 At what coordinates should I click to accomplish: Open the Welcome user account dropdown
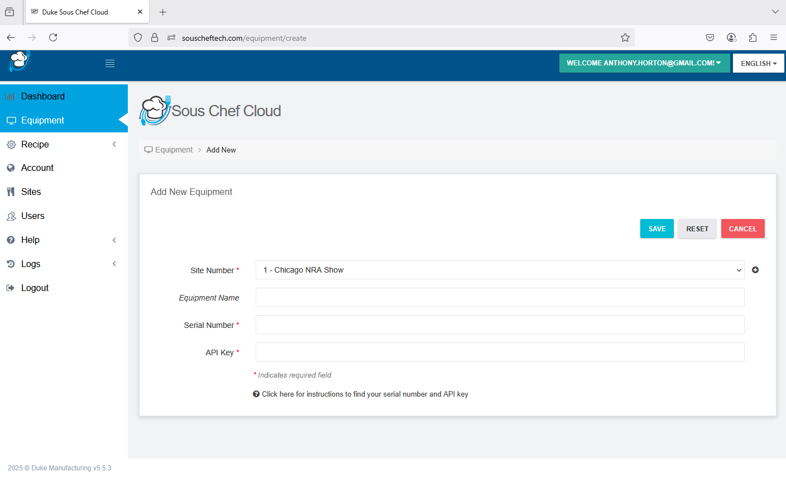click(644, 63)
